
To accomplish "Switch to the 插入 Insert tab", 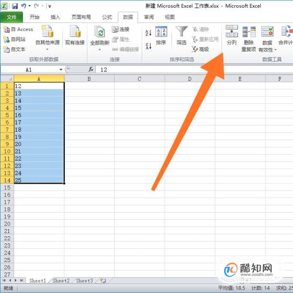I will click(55, 17).
